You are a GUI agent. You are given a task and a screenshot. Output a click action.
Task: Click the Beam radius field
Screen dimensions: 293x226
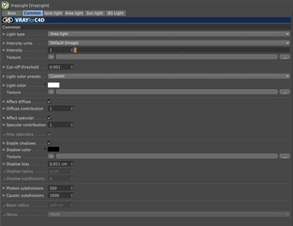point(60,205)
